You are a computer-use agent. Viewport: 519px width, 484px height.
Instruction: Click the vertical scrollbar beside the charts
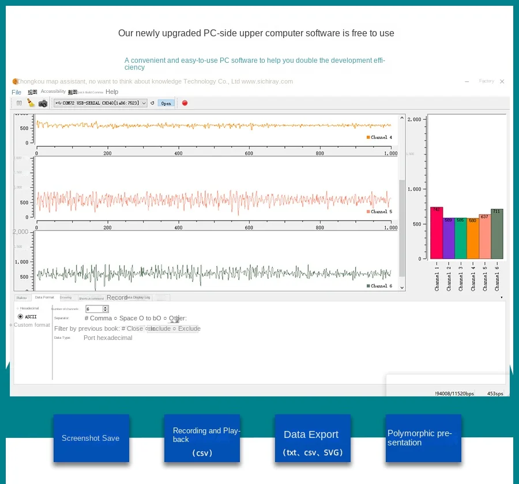[x=402, y=230]
